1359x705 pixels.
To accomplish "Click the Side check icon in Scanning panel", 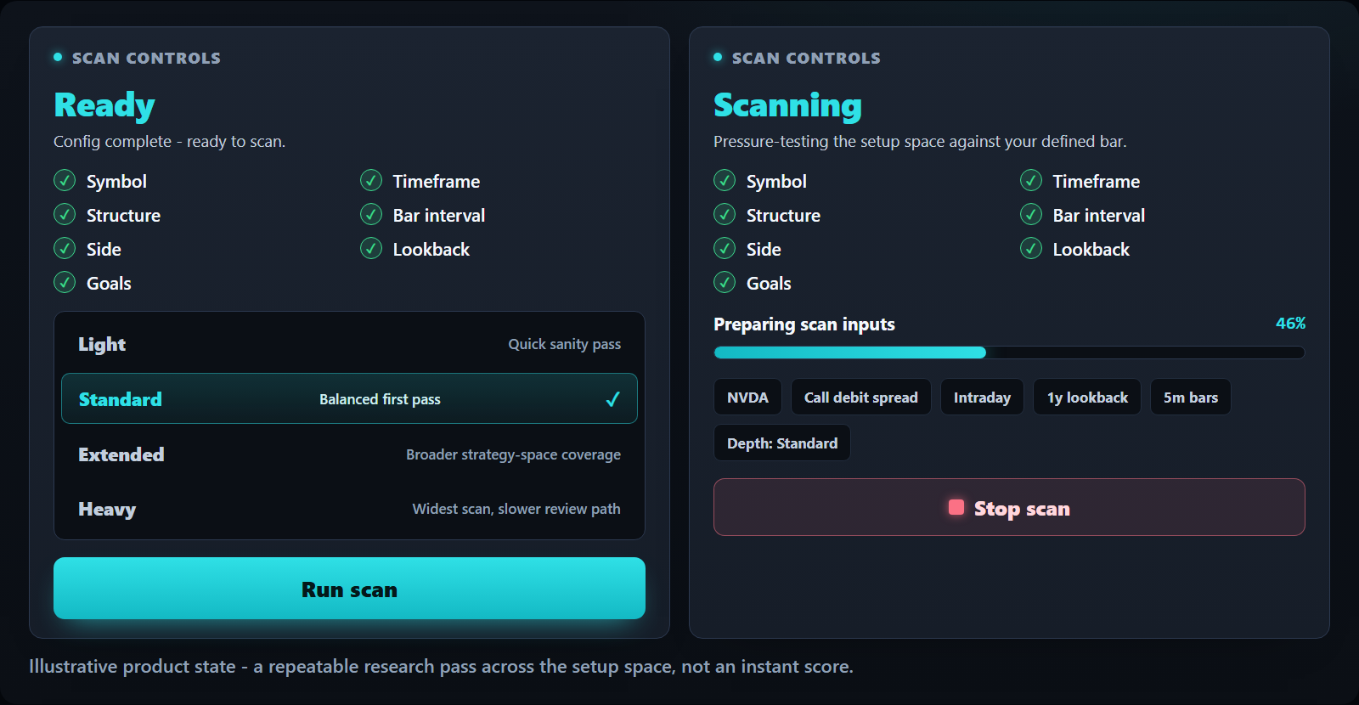I will pyautogui.click(x=725, y=248).
